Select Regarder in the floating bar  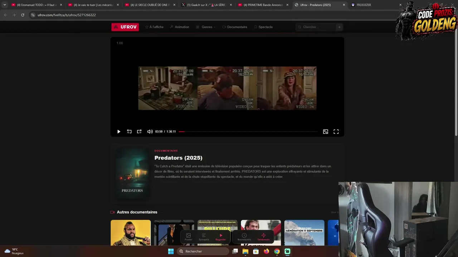221,237
